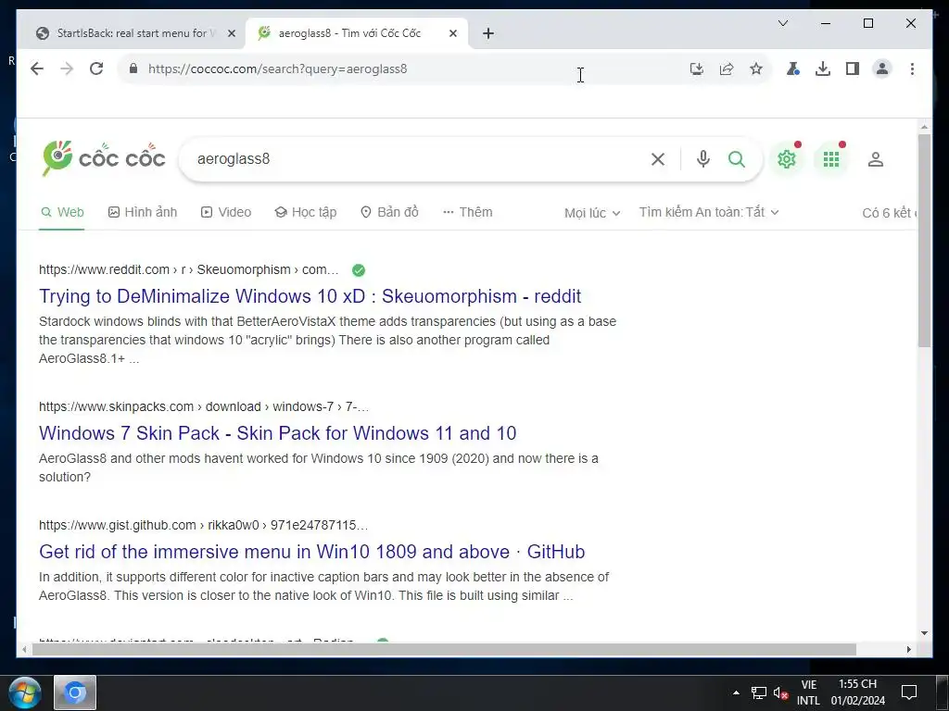This screenshot has width=949, height=711.
Task: Switch to 'Học tập' tab
Action: [305, 212]
